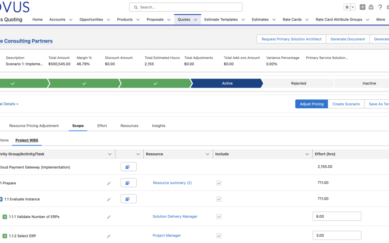Image resolution: width=389 pixels, height=243 pixels.
Task: Open the global actions plus icon
Action: coord(362,7)
